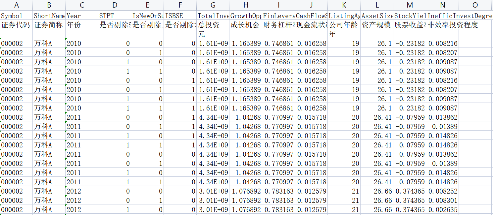Click the 'FinLevera' field name cell
493x215 pixels.
(279, 16)
